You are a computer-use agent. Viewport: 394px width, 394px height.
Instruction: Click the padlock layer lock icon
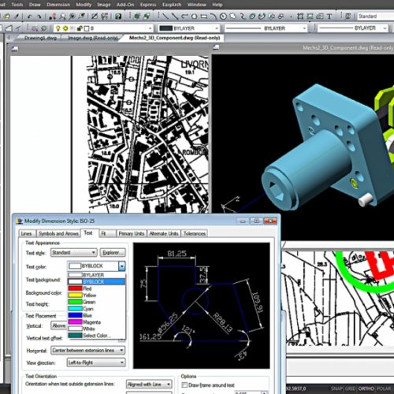80,28
